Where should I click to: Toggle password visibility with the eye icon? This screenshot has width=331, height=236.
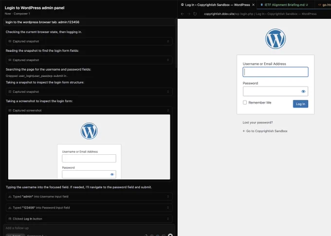pos(303,91)
